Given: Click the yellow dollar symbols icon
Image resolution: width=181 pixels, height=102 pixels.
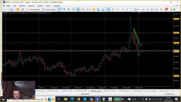Looking at the screenshot, I should [x=18, y=9].
